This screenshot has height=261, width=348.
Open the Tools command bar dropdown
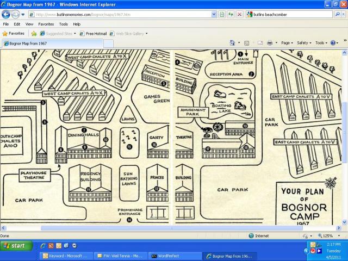[321, 42]
